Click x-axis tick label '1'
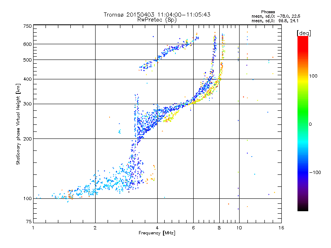 [33, 228]
